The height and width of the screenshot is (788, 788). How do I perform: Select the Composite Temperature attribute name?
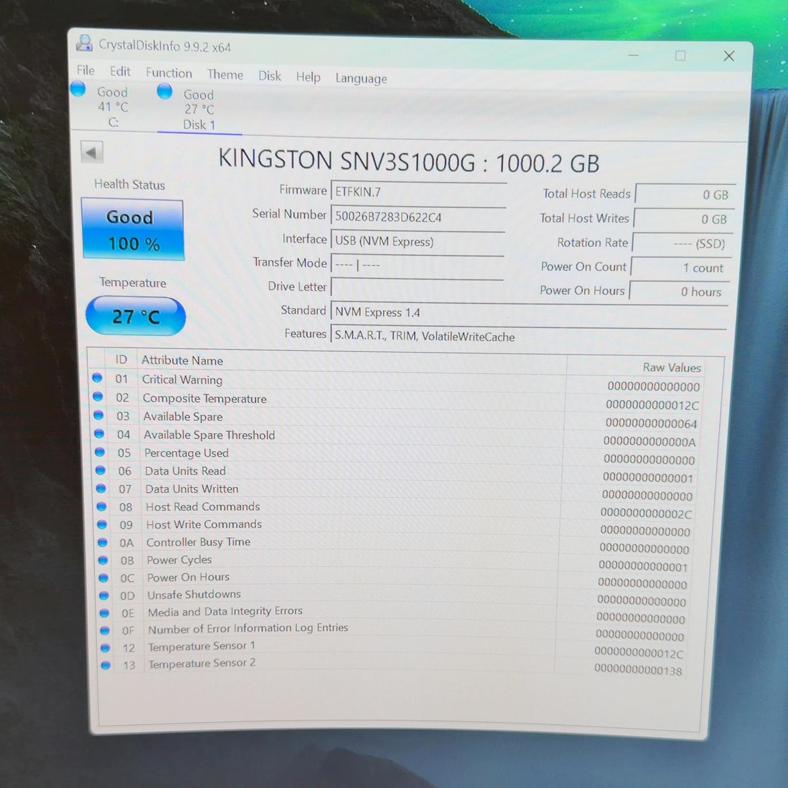click(x=204, y=399)
